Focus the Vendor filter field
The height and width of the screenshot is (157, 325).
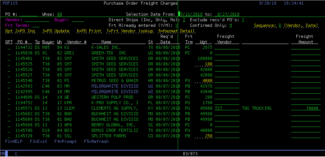(37, 20)
